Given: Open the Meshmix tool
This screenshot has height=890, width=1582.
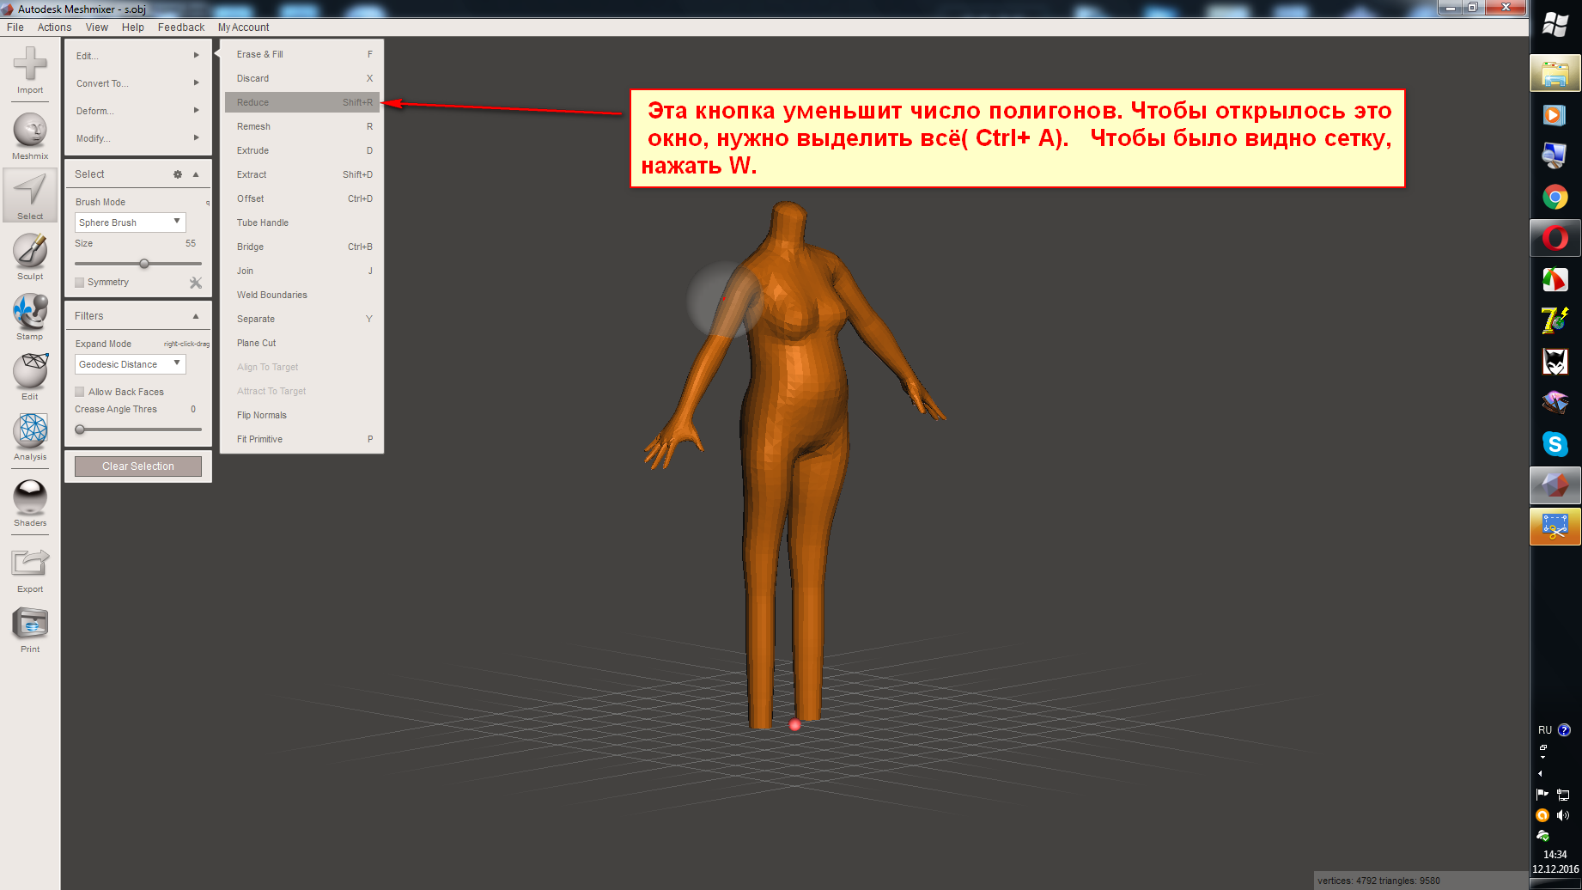Looking at the screenshot, I should (30, 136).
